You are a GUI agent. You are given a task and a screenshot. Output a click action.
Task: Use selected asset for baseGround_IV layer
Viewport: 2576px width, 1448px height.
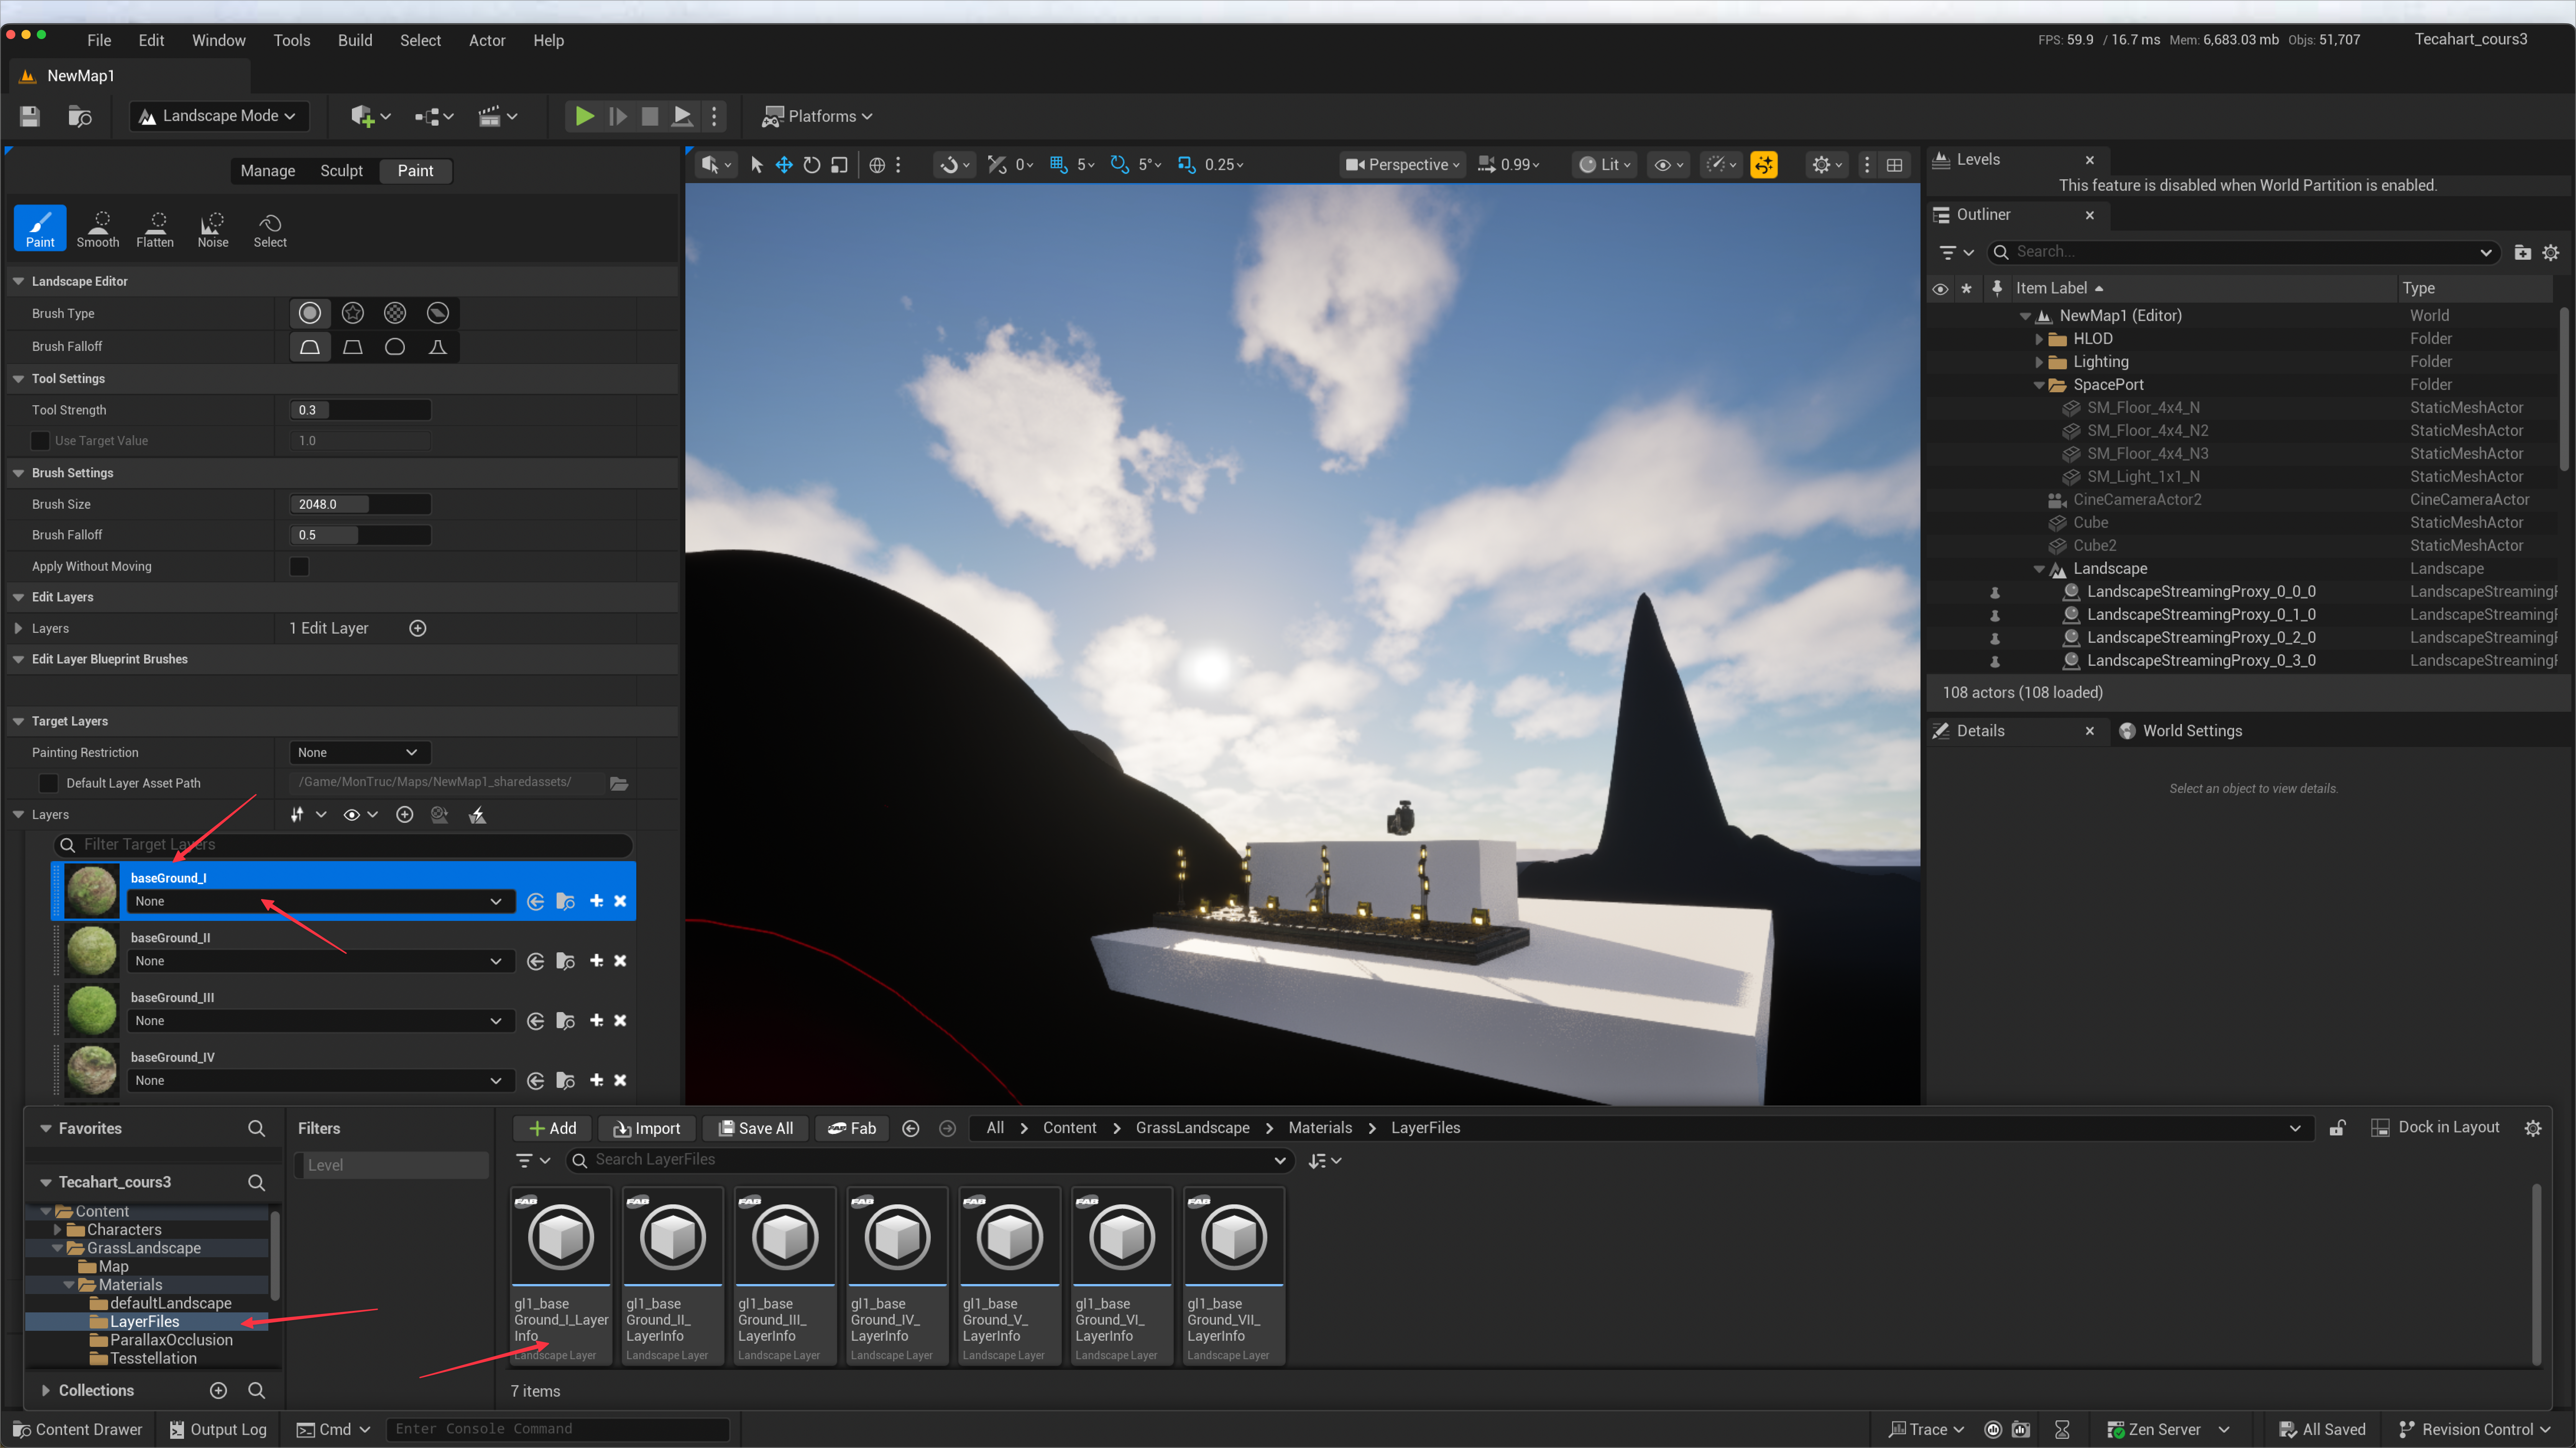[536, 1081]
